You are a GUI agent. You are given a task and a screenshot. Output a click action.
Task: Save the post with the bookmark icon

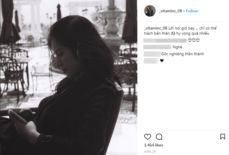click(x=223, y=137)
